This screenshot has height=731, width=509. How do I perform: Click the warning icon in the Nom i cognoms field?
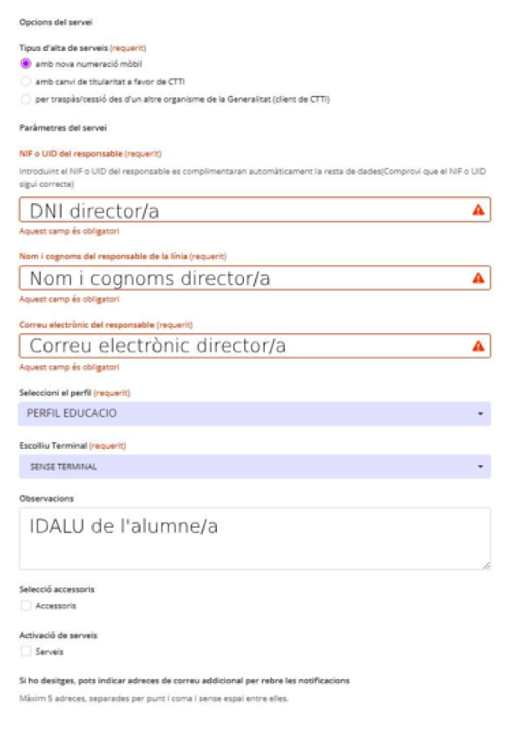pyautogui.click(x=478, y=278)
